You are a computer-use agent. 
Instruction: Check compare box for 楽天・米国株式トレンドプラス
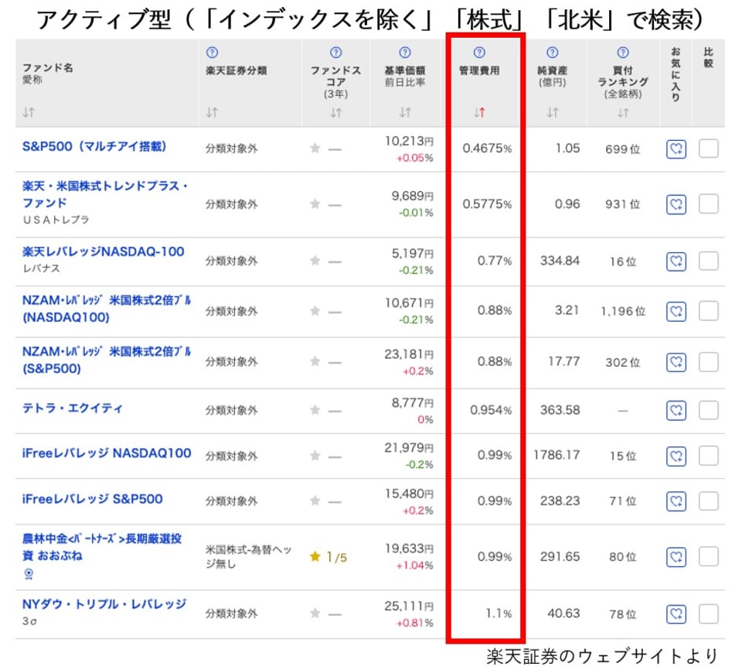click(709, 203)
